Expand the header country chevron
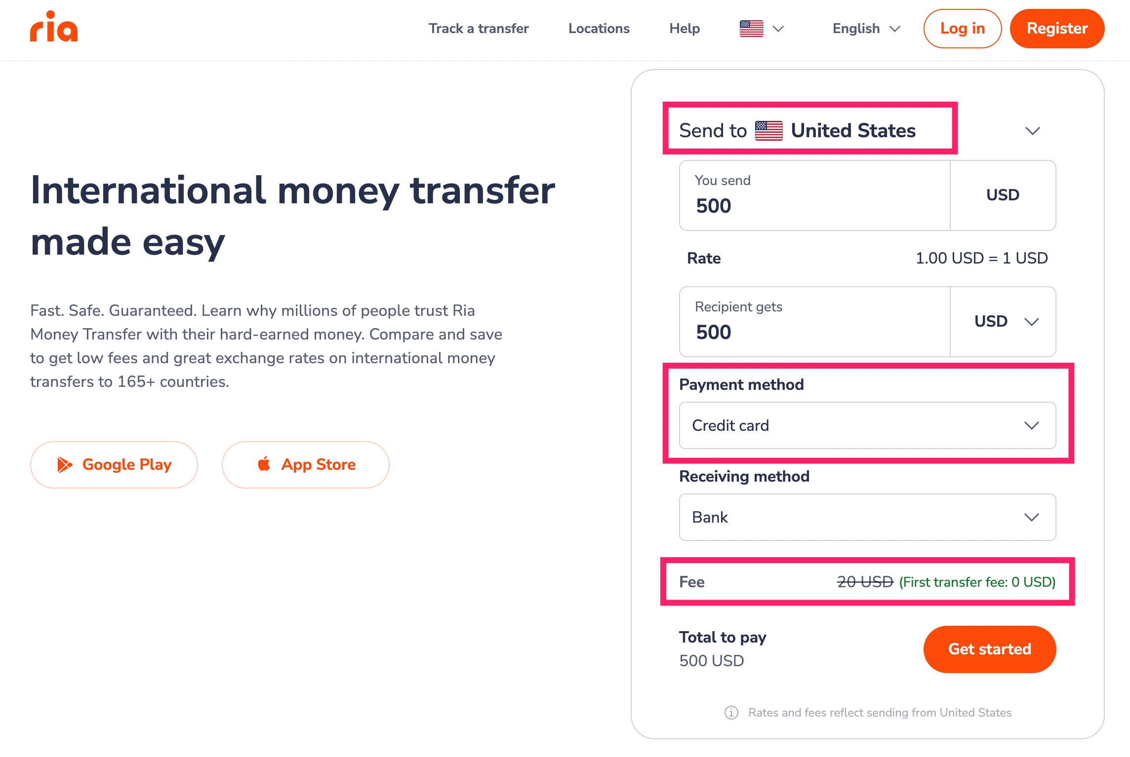The height and width of the screenshot is (757, 1130). (778, 29)
